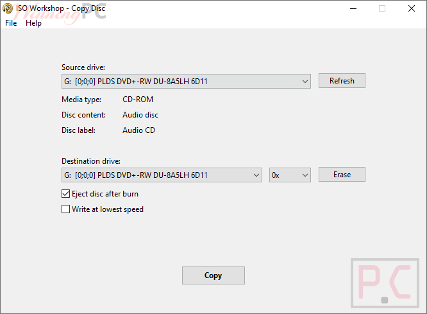Click the Erase button
The width and height of the screenshot is (427, 314).
click(x=342, y=174)
